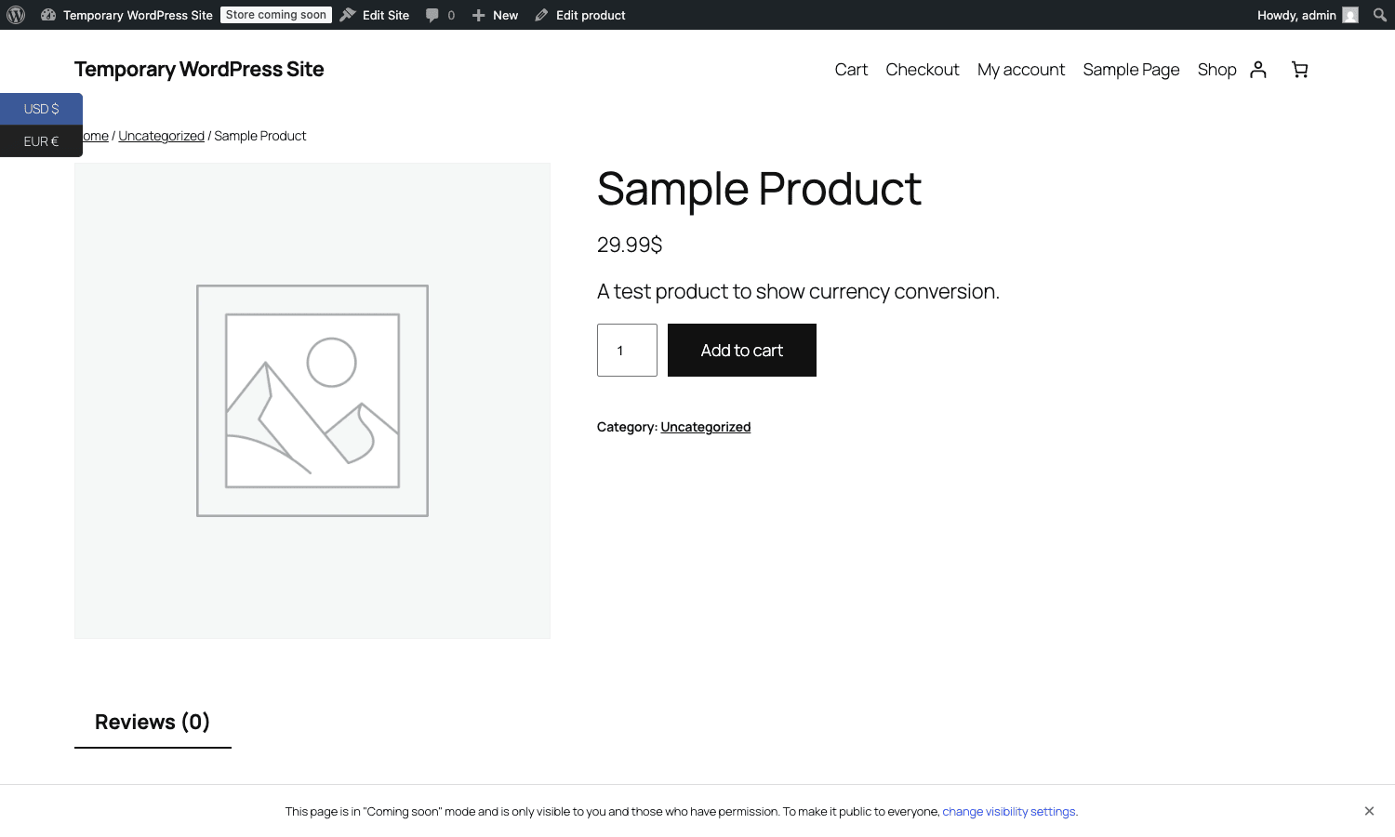Click the admin bar search icon
The width and height of the screenshot is (1395, 837).
coord(1380,15)
